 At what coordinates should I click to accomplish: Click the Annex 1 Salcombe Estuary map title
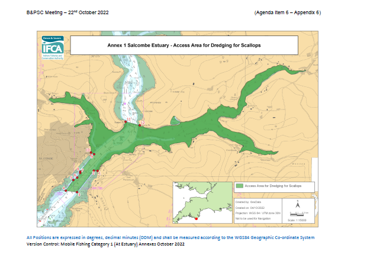(184, 46)
